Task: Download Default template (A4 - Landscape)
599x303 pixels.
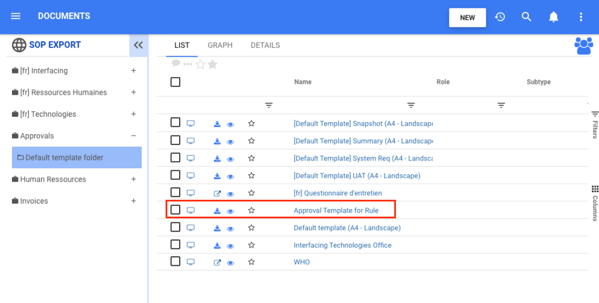Action: 217,228
